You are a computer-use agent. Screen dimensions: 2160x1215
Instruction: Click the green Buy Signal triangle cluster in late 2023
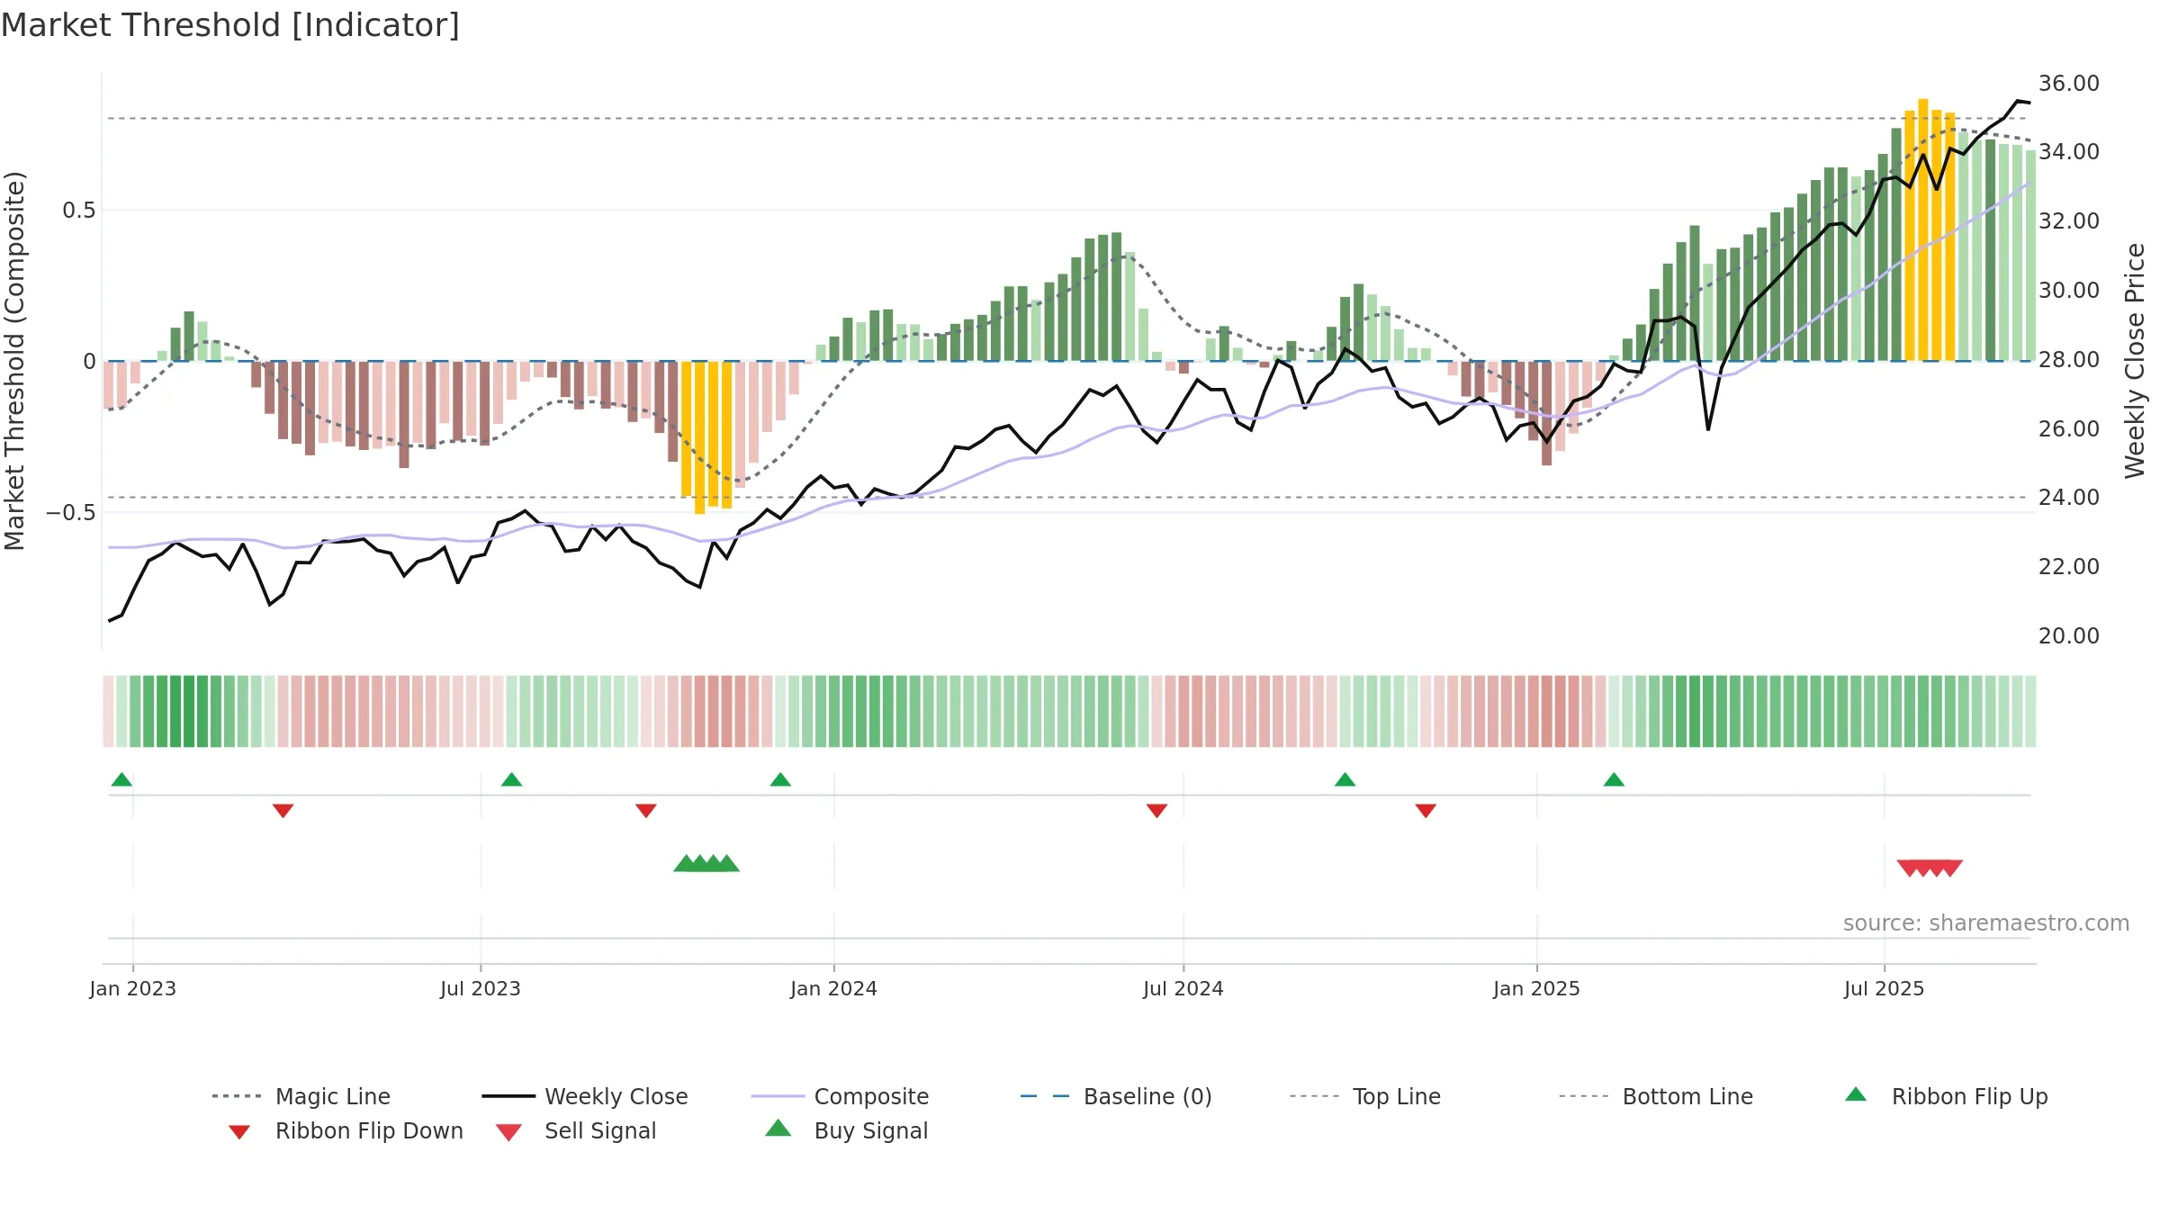(x=706, y=863)
